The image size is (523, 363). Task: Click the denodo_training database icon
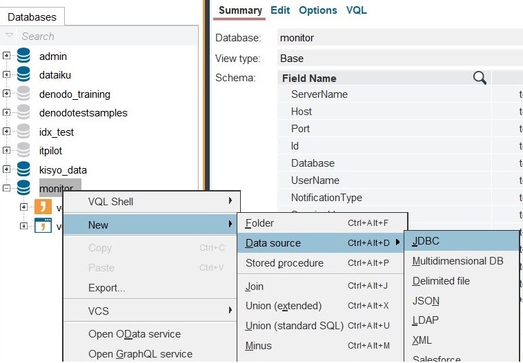point(23,94)
